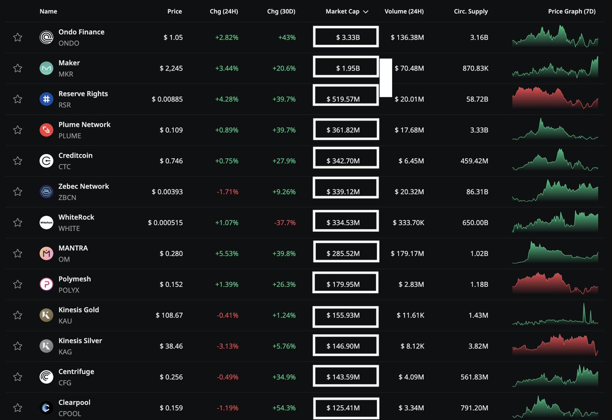
Task: Click the Creditcoin CTC logo
Action: point(46,161)
